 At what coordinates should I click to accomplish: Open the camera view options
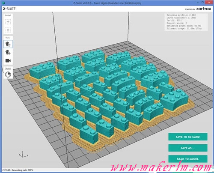[8, 61]
